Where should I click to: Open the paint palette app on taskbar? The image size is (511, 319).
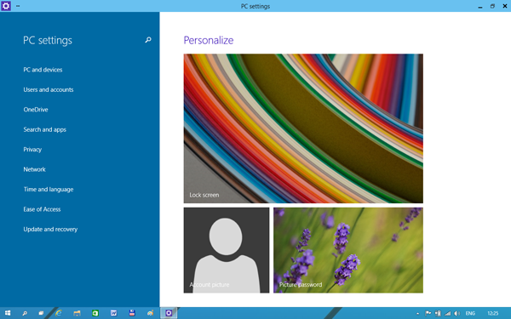[x=150, y=313]
